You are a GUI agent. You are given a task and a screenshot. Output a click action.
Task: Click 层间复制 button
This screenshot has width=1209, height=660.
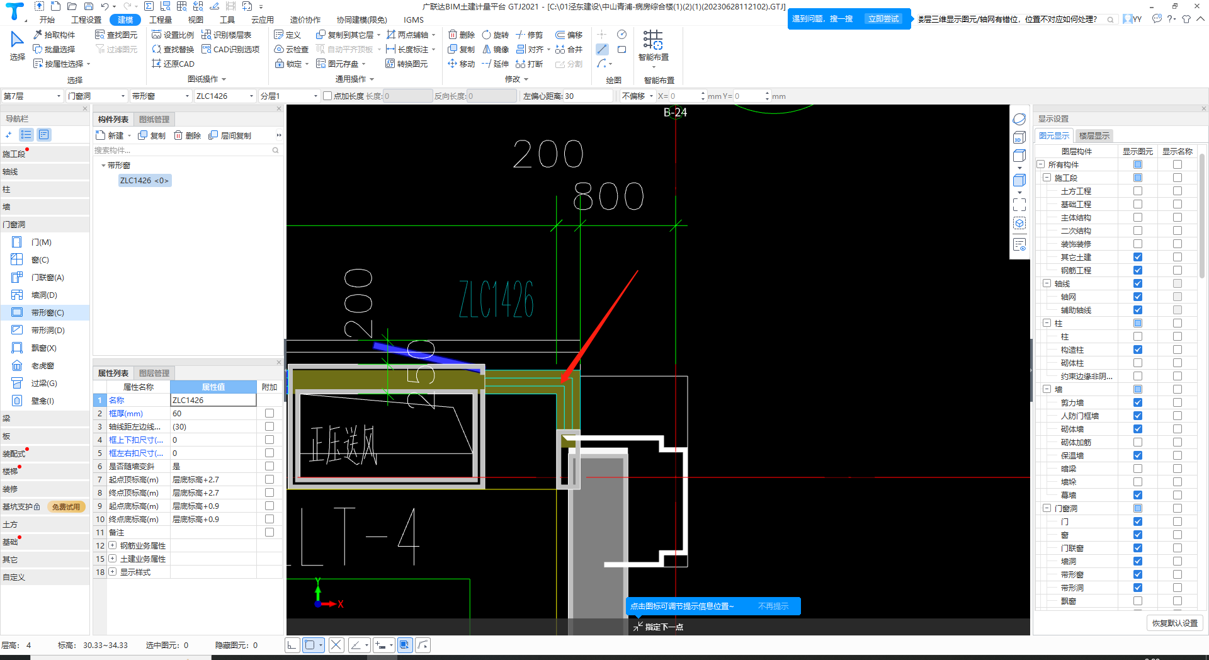(230, 135)
